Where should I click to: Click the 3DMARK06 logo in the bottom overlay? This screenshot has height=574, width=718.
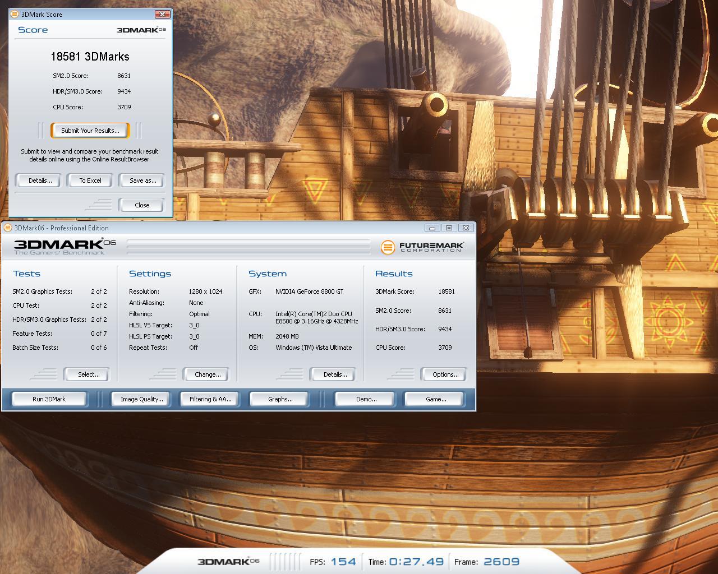click(228, 561)
